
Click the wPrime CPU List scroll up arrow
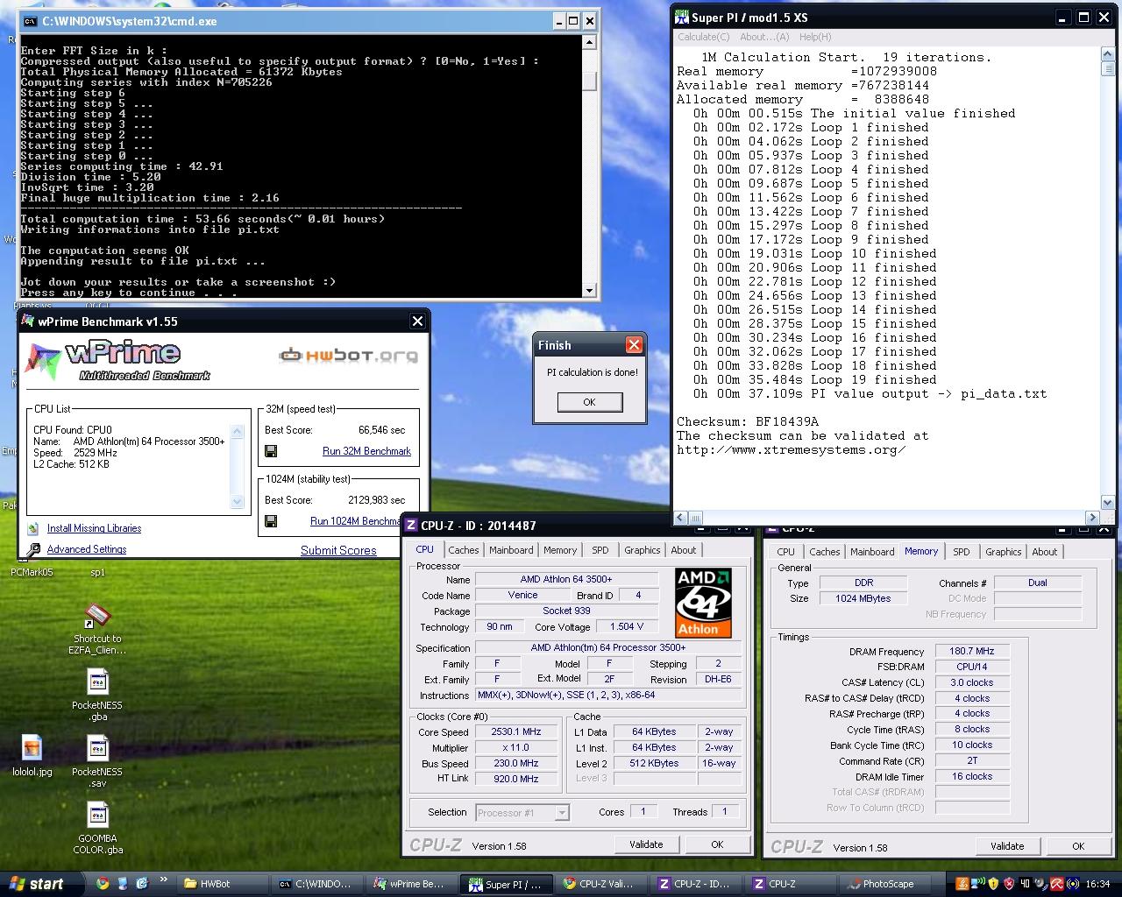pyautogui.click(x=237, y=432)
